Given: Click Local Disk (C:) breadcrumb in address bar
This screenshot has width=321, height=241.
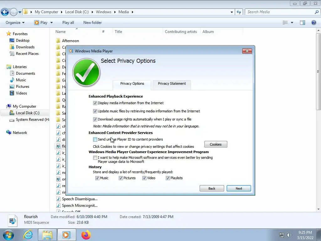Looking at the screenshot, I should tap(77, 12).
